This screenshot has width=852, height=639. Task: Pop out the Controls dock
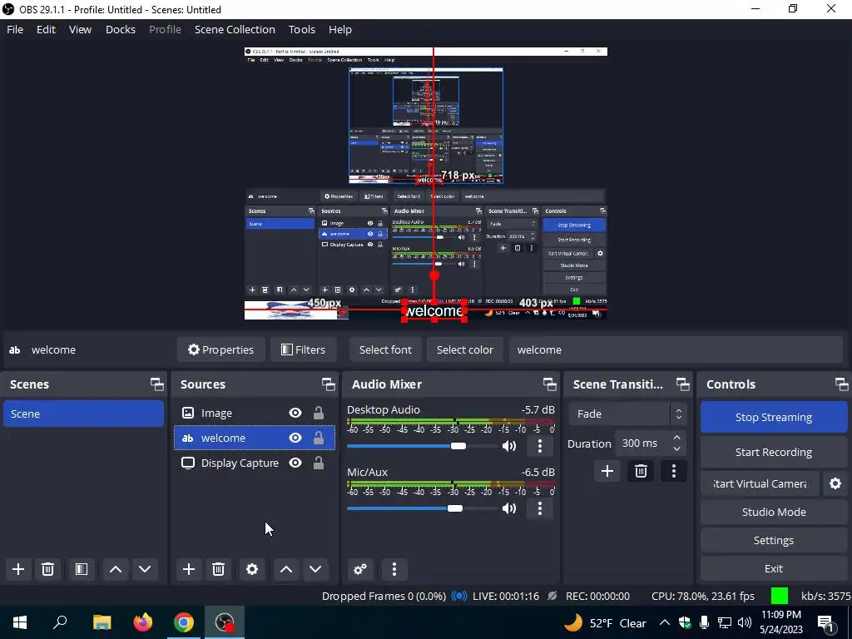[842, 384]
